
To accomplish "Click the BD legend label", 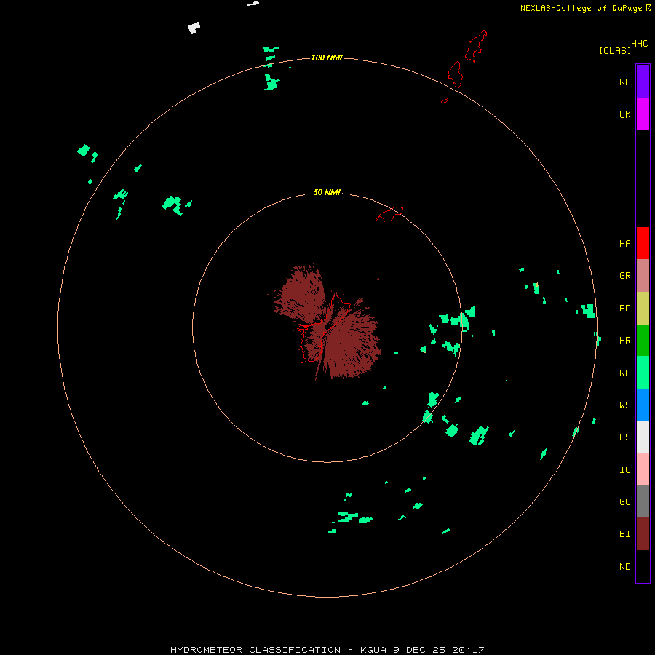I will click(x=624, y=309).
